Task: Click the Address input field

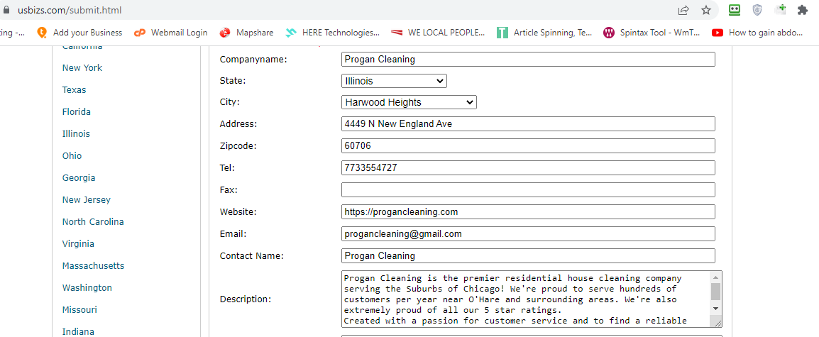Action: pyautogui.click(x=528, y=124)
